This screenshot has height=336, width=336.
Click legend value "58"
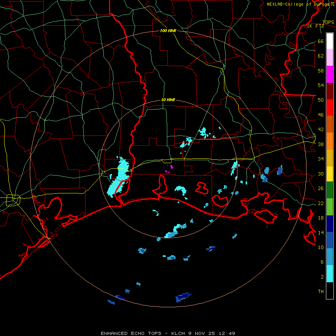pyautogui.click(x=321, y=71)
